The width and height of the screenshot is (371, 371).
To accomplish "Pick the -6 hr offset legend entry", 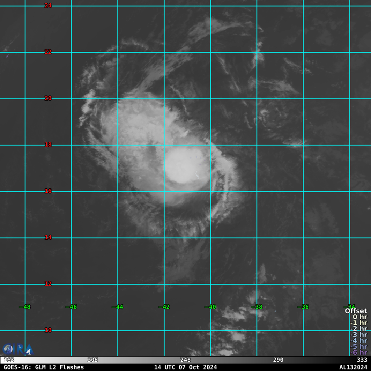I will coord(358,352).
